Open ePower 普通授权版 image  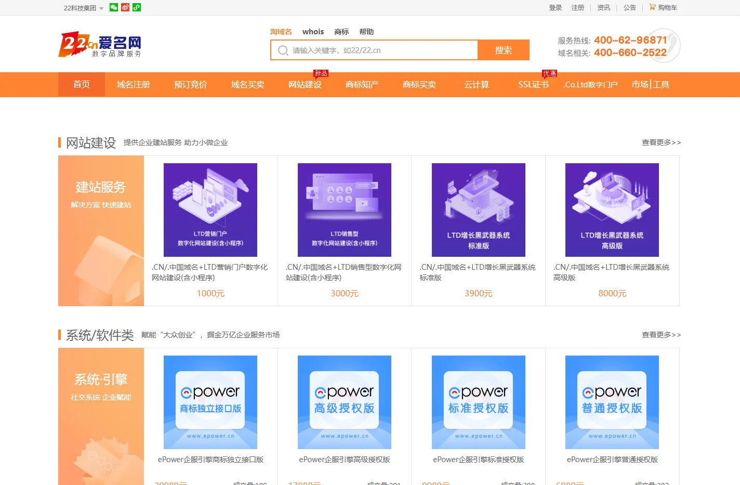click(x=612, y=402)
